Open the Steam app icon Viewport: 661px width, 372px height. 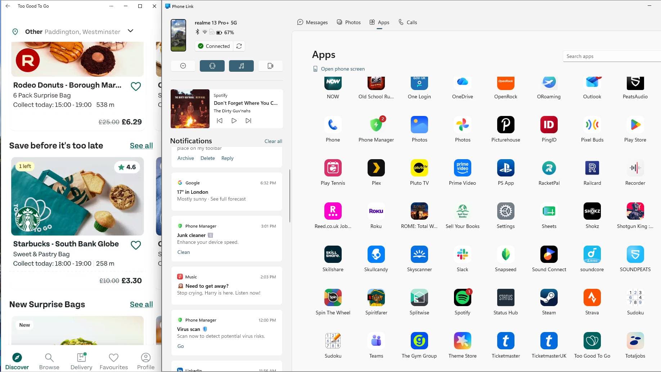[x=549, y=297]
